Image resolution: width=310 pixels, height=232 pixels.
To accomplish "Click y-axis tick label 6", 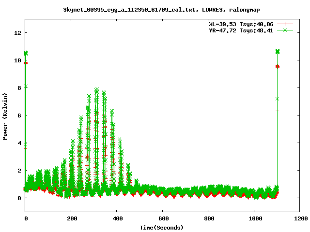I will click(x=19, y=116).
